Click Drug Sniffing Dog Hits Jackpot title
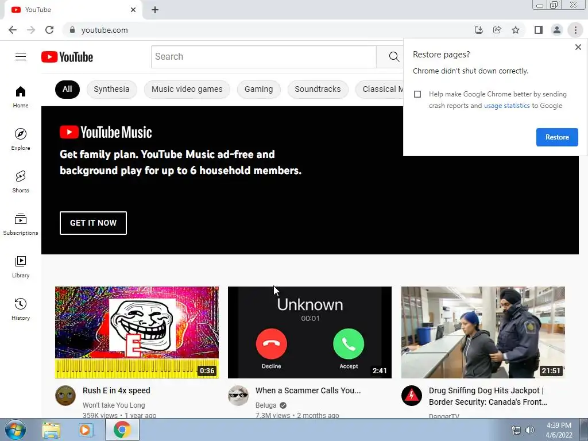The image size is (588, 441). 488,396
